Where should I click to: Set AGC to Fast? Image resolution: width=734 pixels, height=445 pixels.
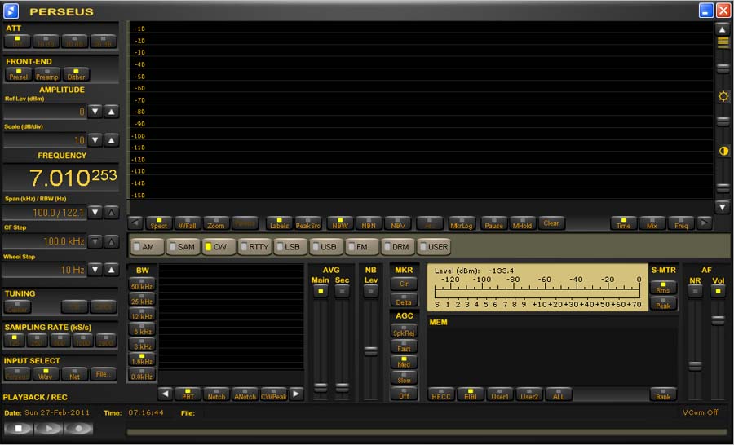[404, 346]
